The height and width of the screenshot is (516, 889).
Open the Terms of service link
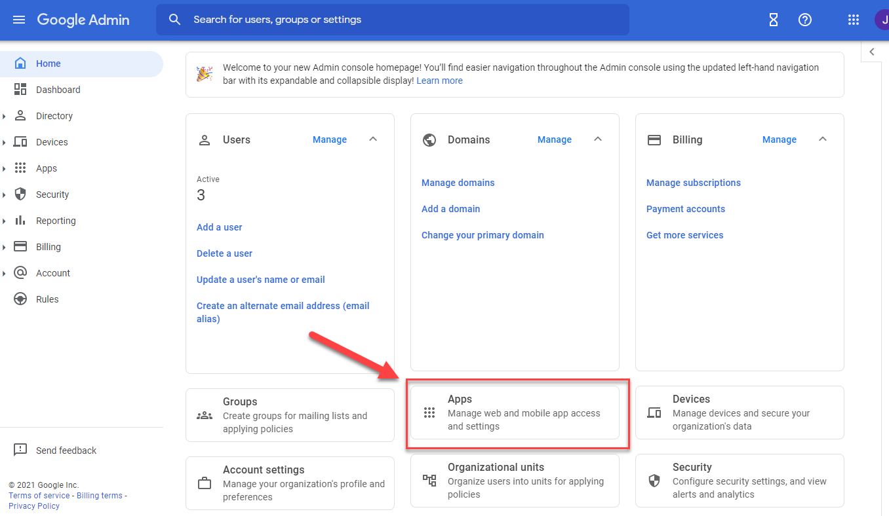point(39,496)
